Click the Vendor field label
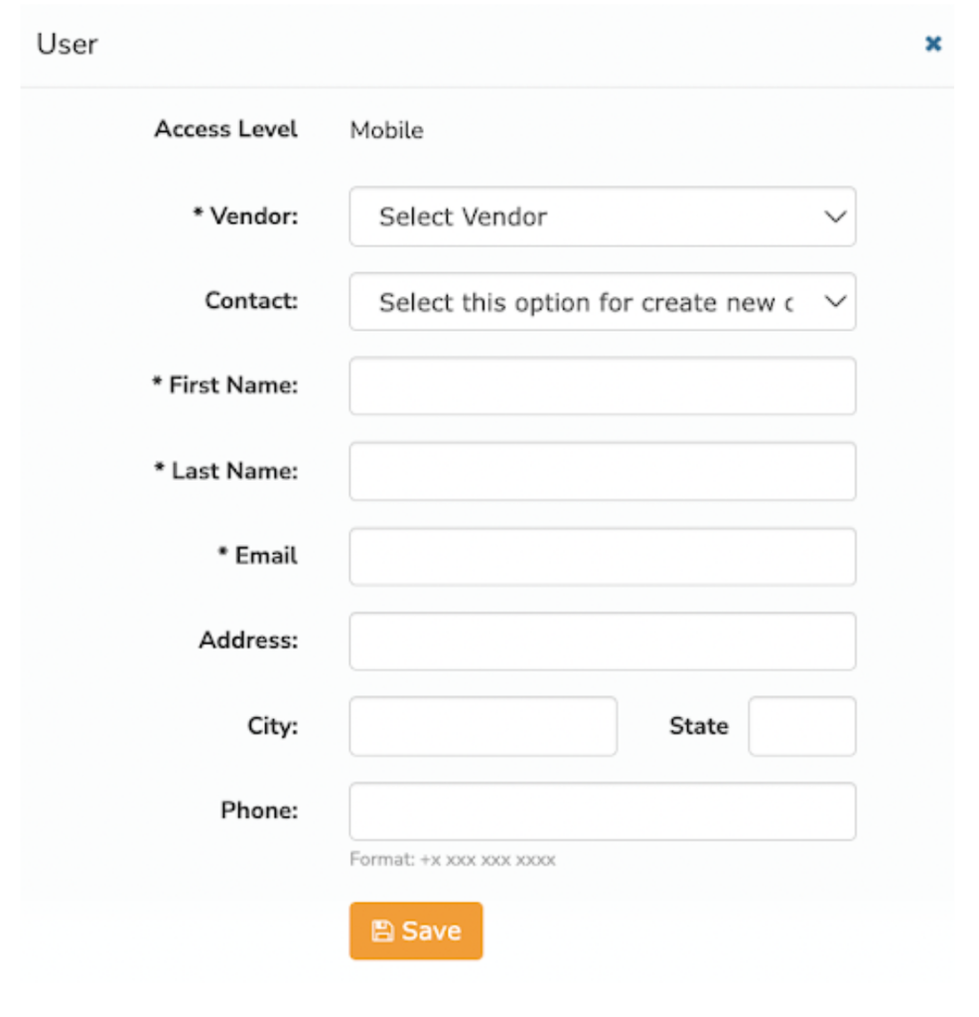This screenshot has height=1017, width=979. coord(245,216)
